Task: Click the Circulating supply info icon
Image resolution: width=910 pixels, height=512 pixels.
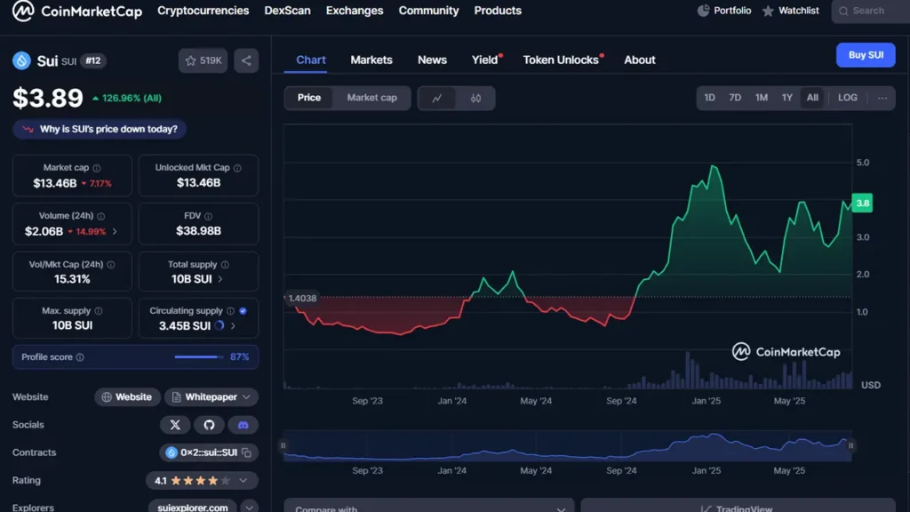Action: click(230, 311)
